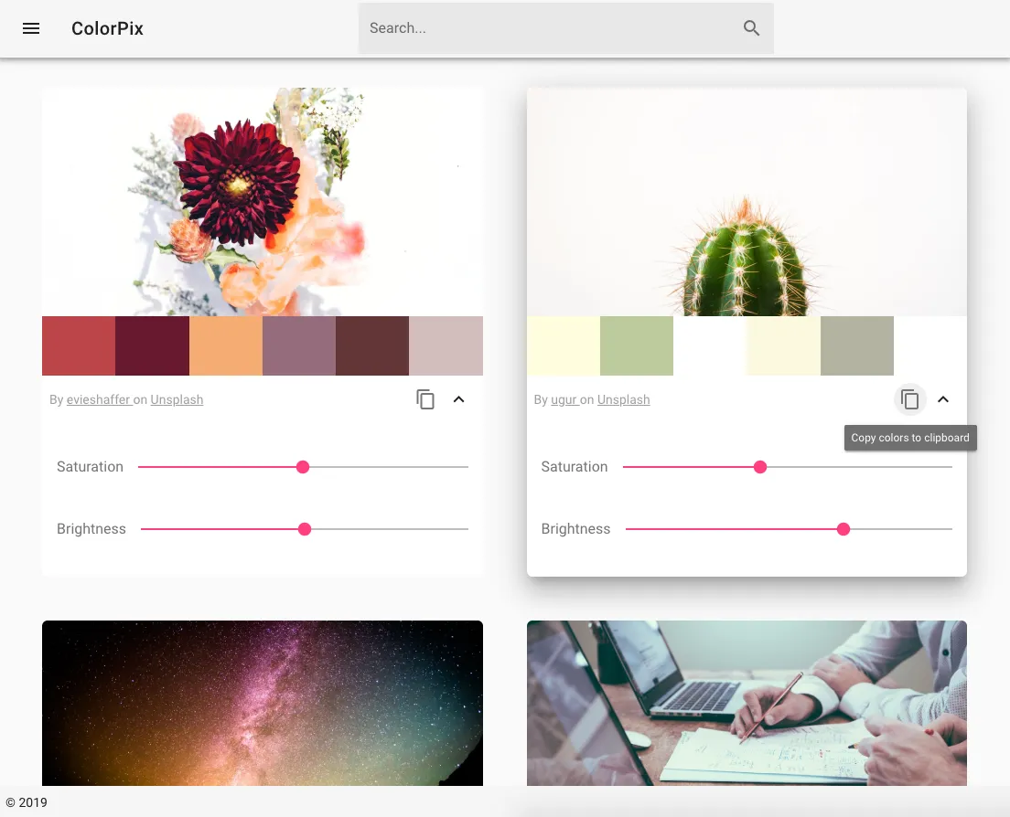This screenshot has height=817, width=1010.
Task: Collapse the cactus card settings chevron
Action: coord(943,399)
